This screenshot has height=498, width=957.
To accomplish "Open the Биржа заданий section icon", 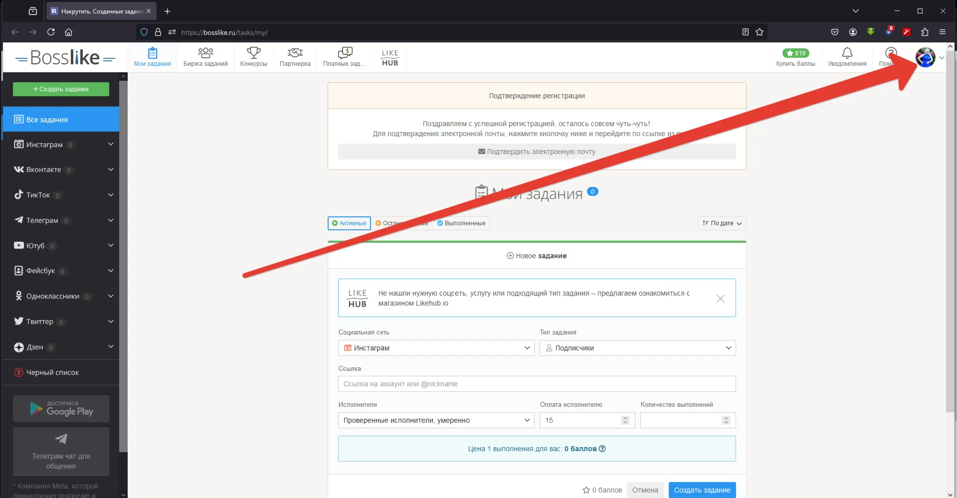I will (205, 53).
